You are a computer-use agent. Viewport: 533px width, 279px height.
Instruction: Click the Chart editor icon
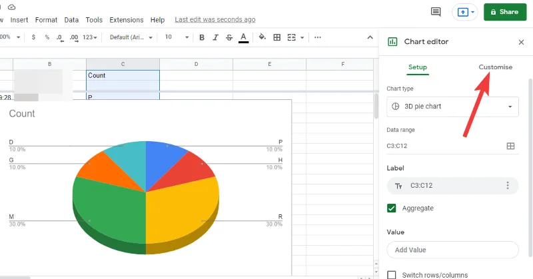coord(392,42)
